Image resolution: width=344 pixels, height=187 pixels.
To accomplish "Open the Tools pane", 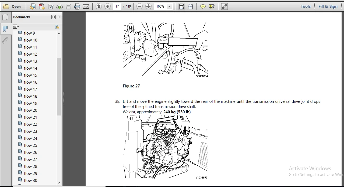I will [x=306, y=6].
